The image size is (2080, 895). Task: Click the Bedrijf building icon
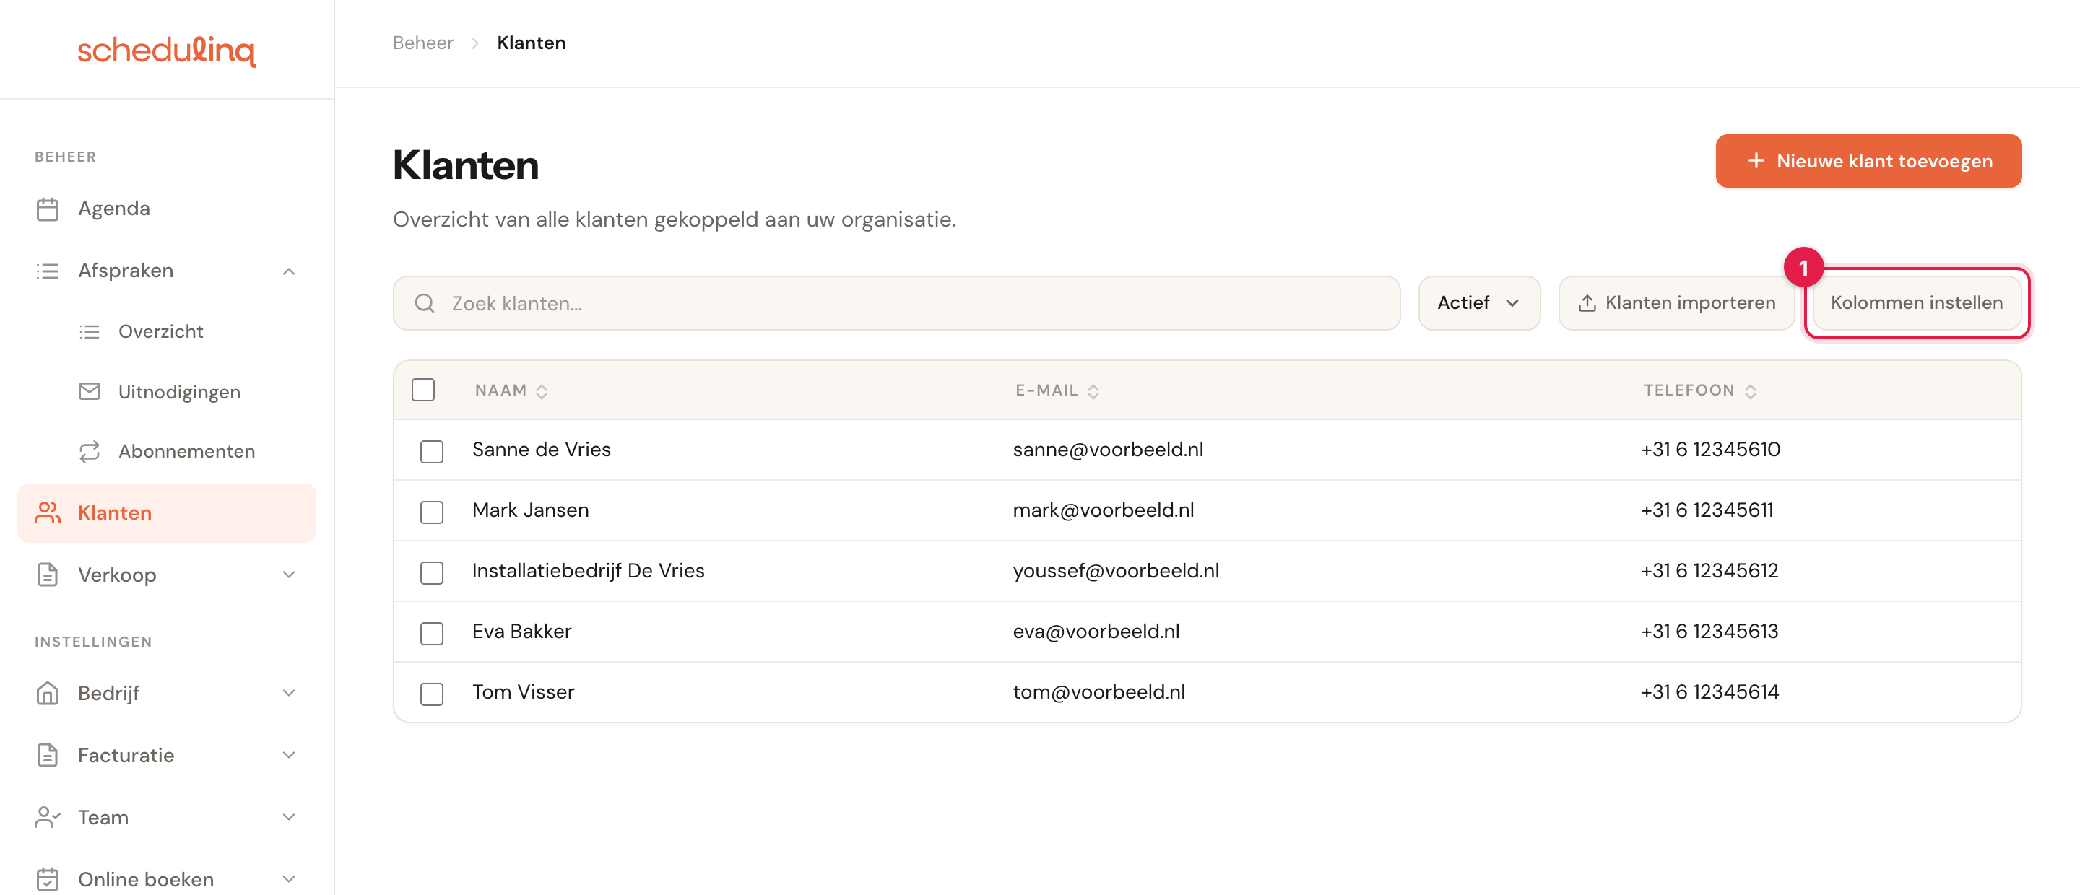(x=48, y=693)
